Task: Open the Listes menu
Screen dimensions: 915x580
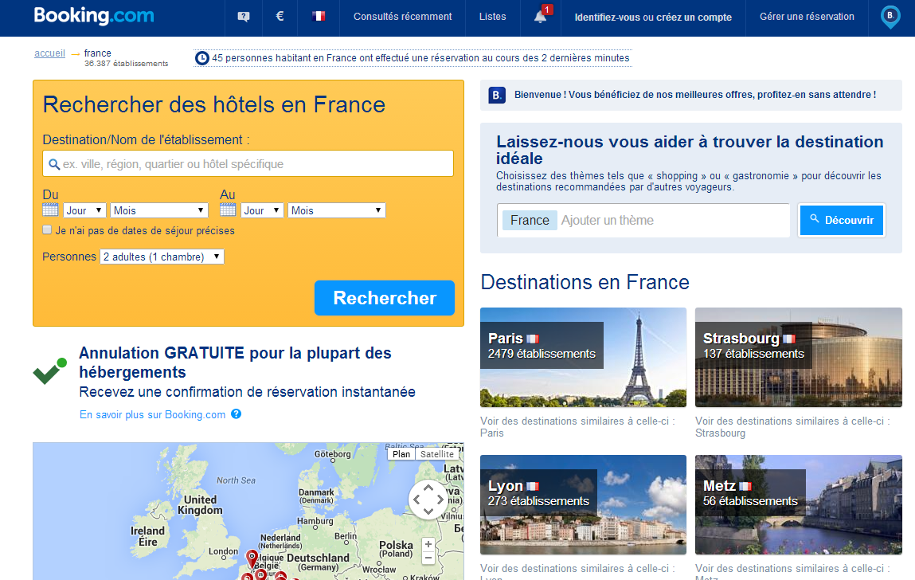Action: click(492, 17)
